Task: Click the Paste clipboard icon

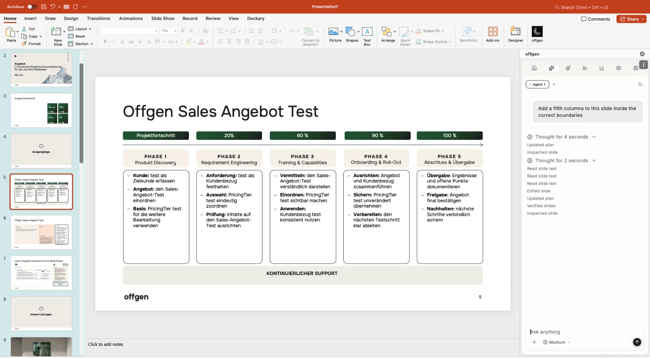Action: point(11,33)
